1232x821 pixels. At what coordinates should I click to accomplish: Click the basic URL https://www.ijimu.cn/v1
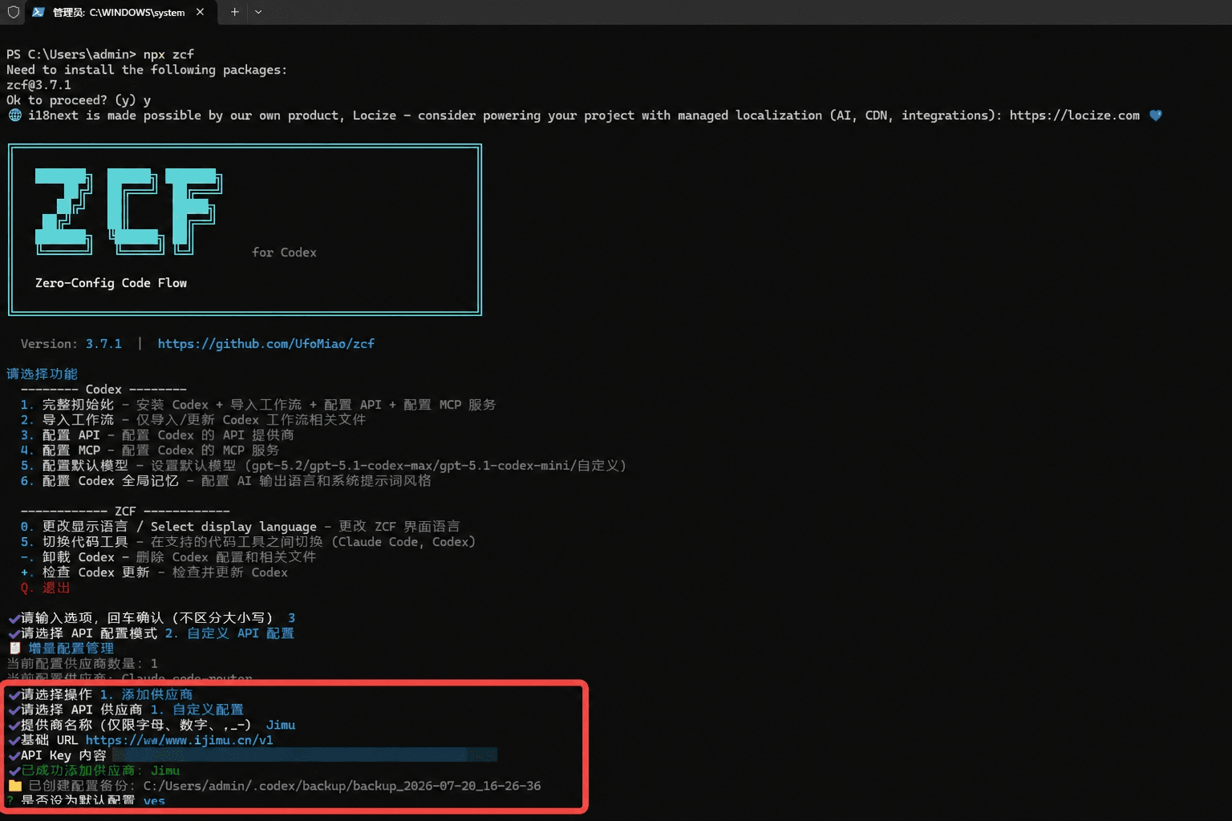(x=179, y=740)
